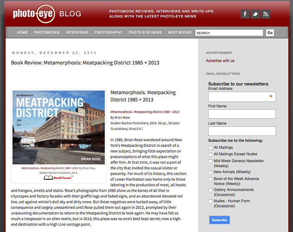The width and height of the screenshot is (293, 232).
Task: Open the Twitter bird icon
Action: coord(255,14)
